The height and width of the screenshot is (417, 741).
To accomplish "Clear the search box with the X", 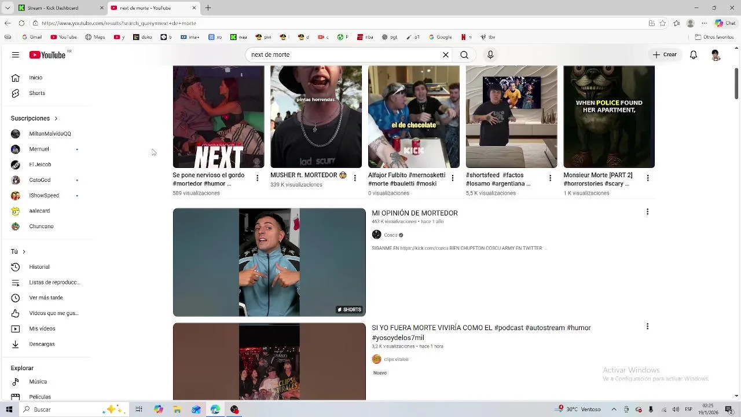I will point(446,54).
